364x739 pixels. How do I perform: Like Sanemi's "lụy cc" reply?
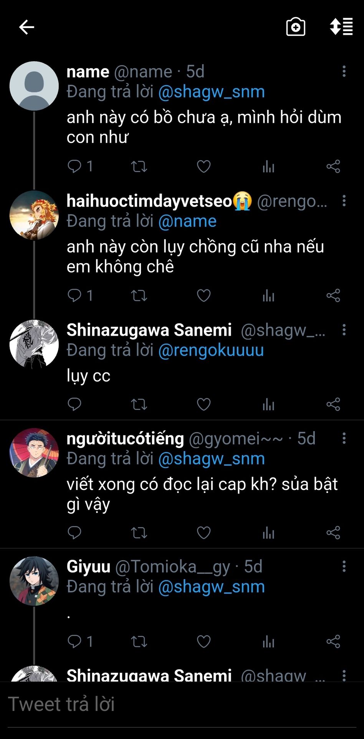point(204,405)
